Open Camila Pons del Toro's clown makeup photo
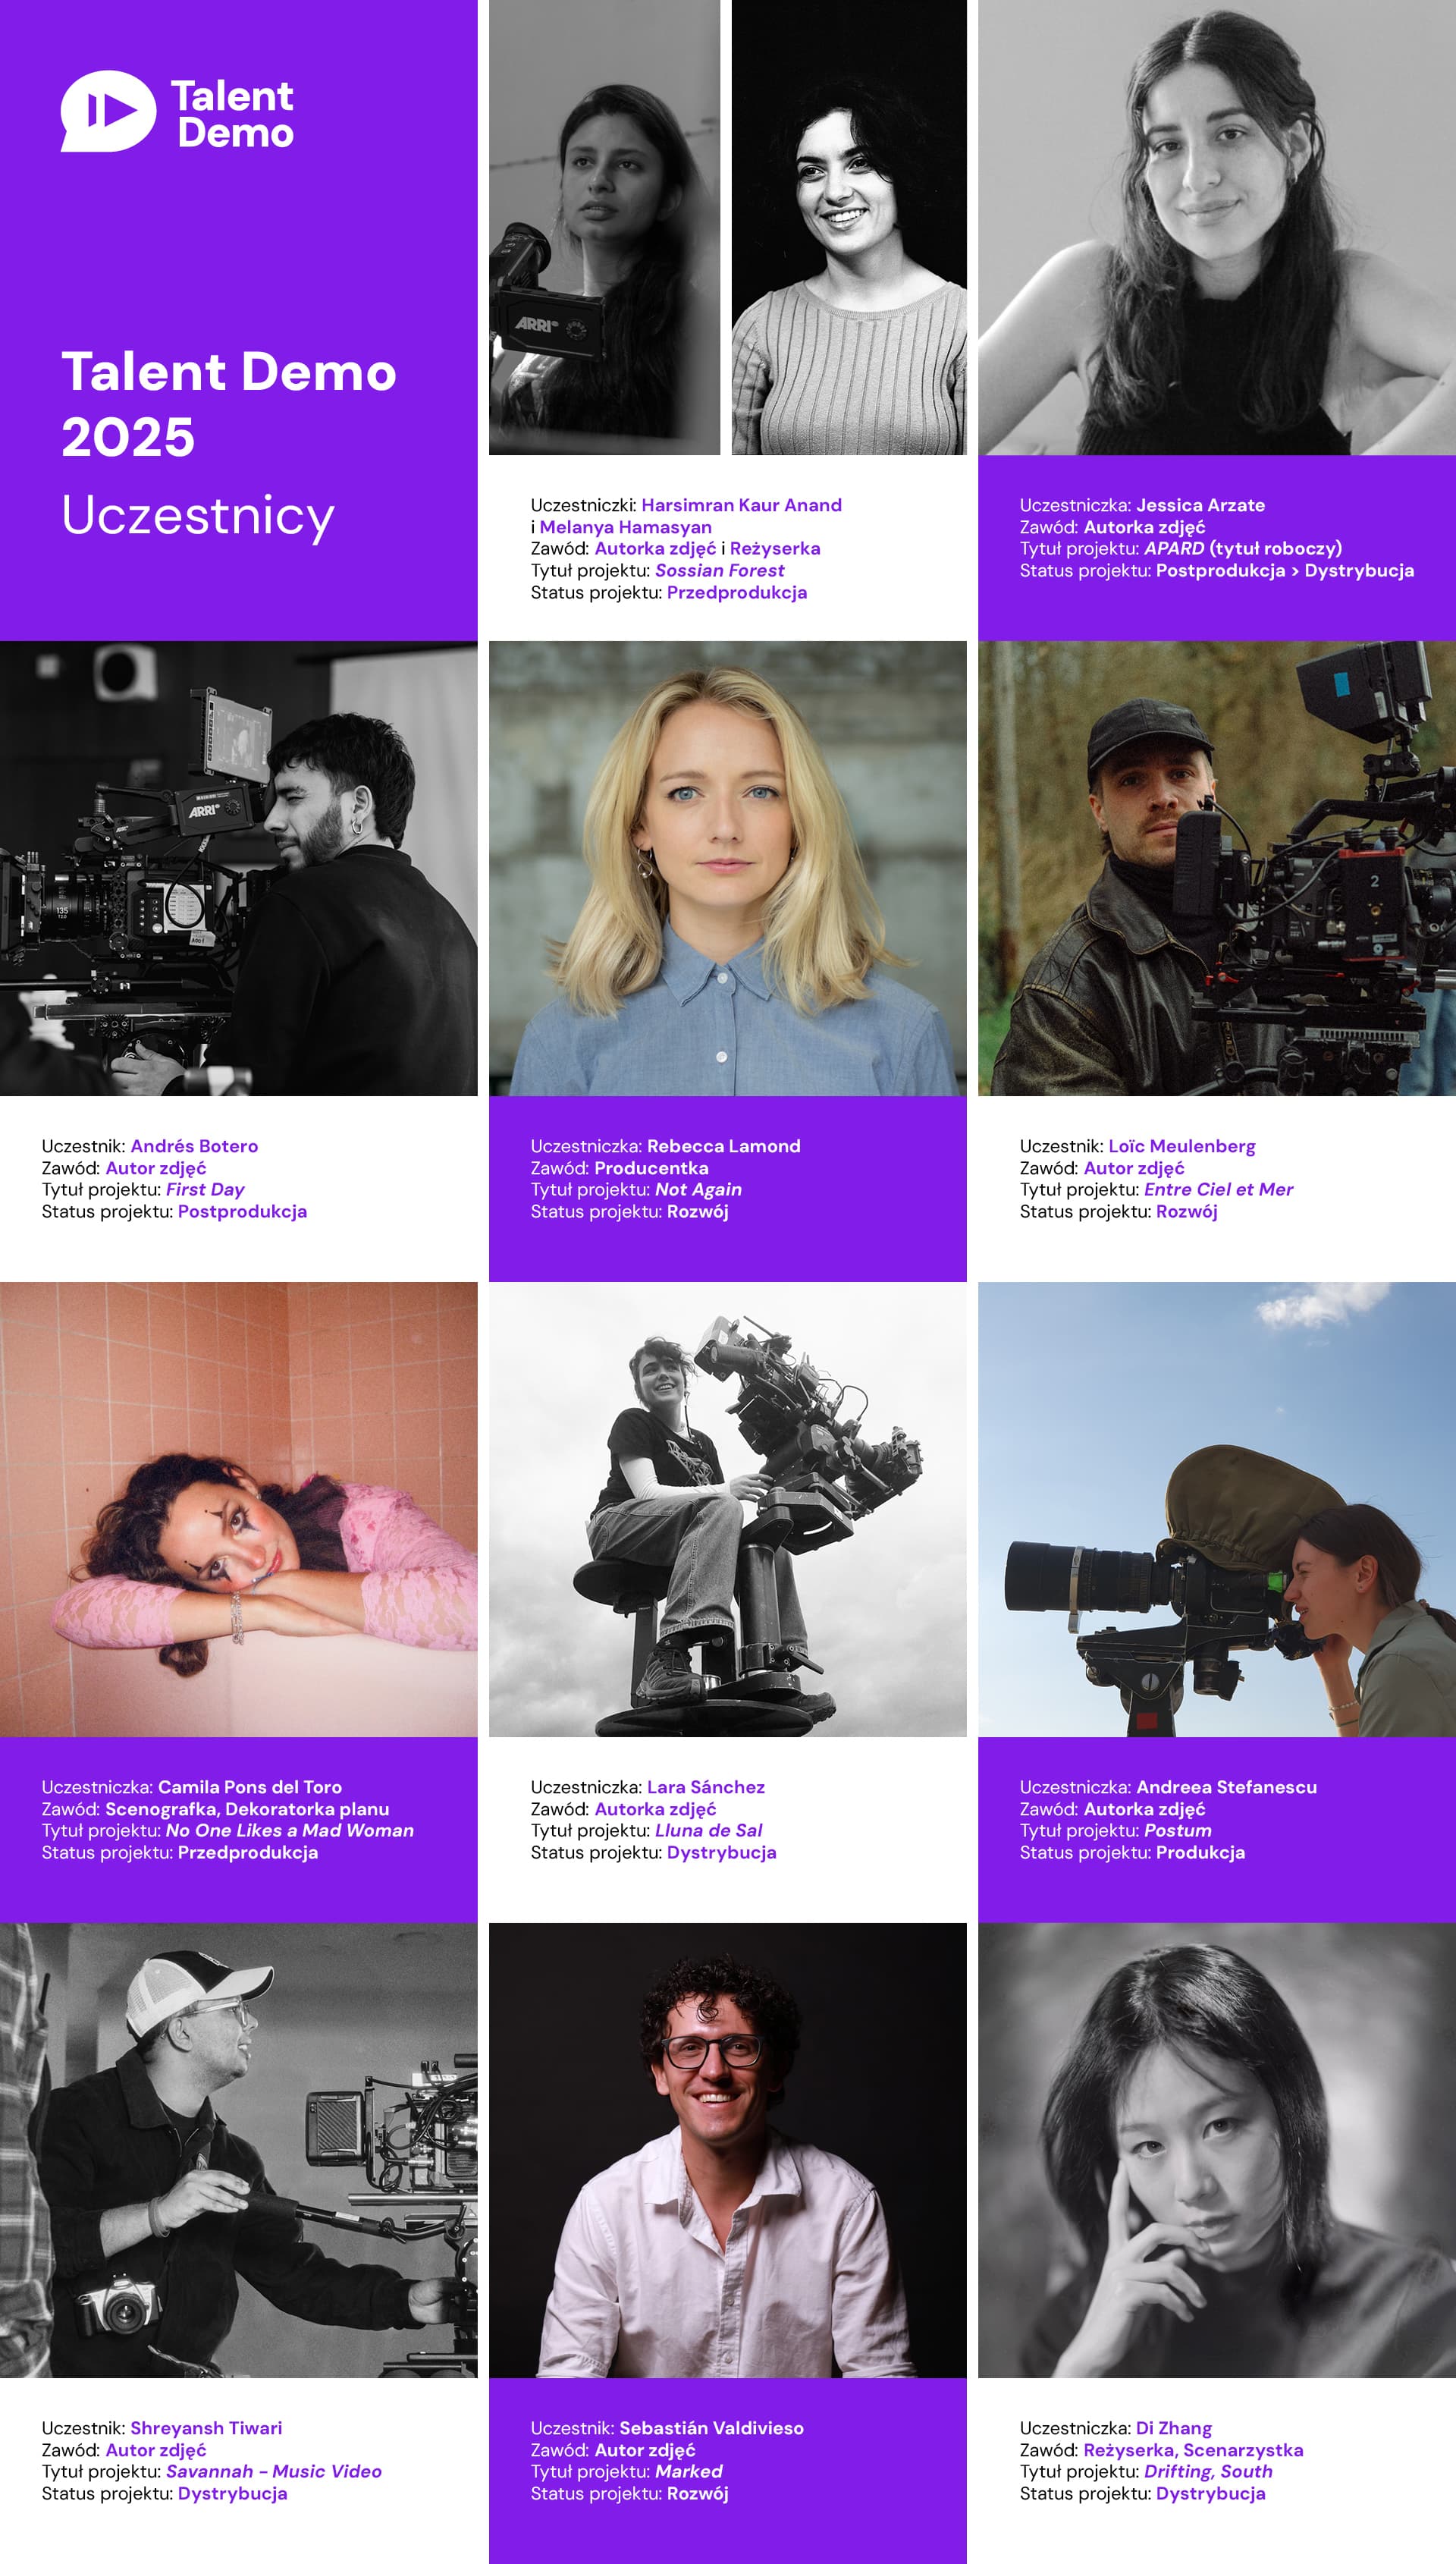 pyautogui.click(x=238, y=1509)
